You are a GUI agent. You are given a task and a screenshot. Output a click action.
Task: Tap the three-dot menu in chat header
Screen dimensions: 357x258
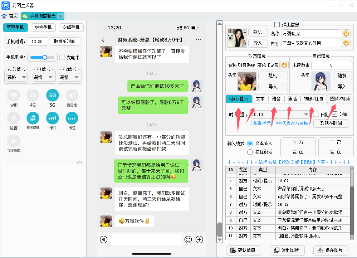[x=198, y=40]
